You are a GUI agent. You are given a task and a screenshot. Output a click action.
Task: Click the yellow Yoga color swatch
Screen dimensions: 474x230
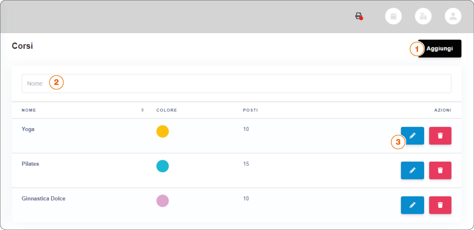(162, 131)
